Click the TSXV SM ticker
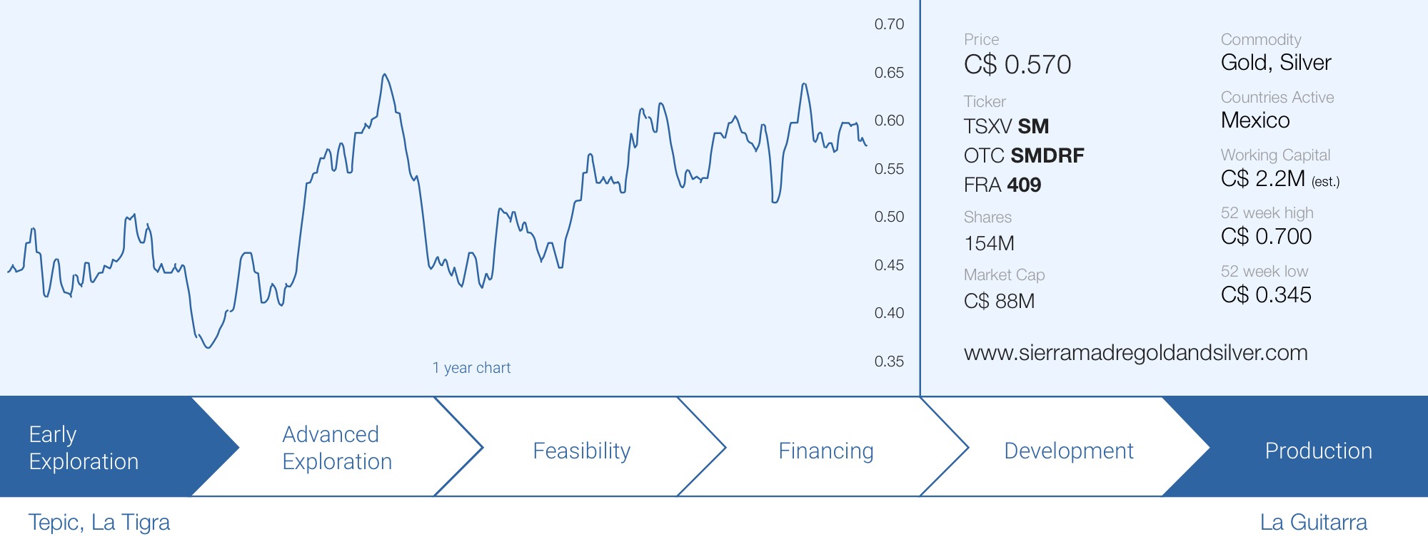The width and height of the screenshot is (1428, 549). pyautogui.click(x=1006, y=126)
